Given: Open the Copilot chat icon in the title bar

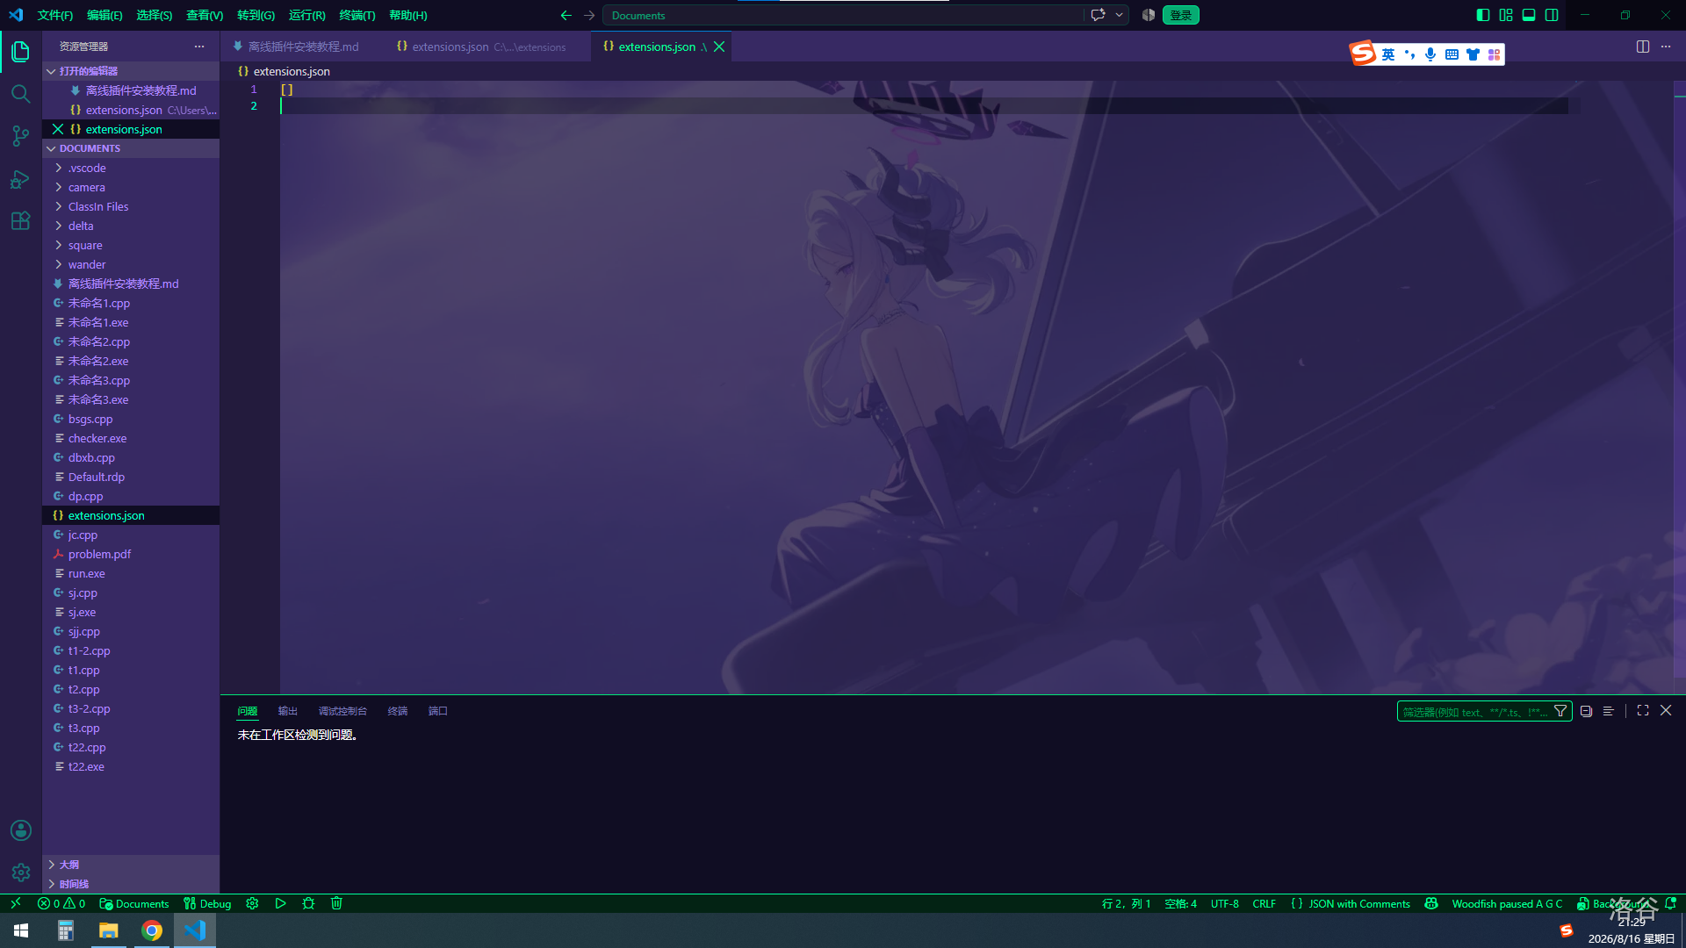Looking at the screenshot, I should [x=1098, y=15].
